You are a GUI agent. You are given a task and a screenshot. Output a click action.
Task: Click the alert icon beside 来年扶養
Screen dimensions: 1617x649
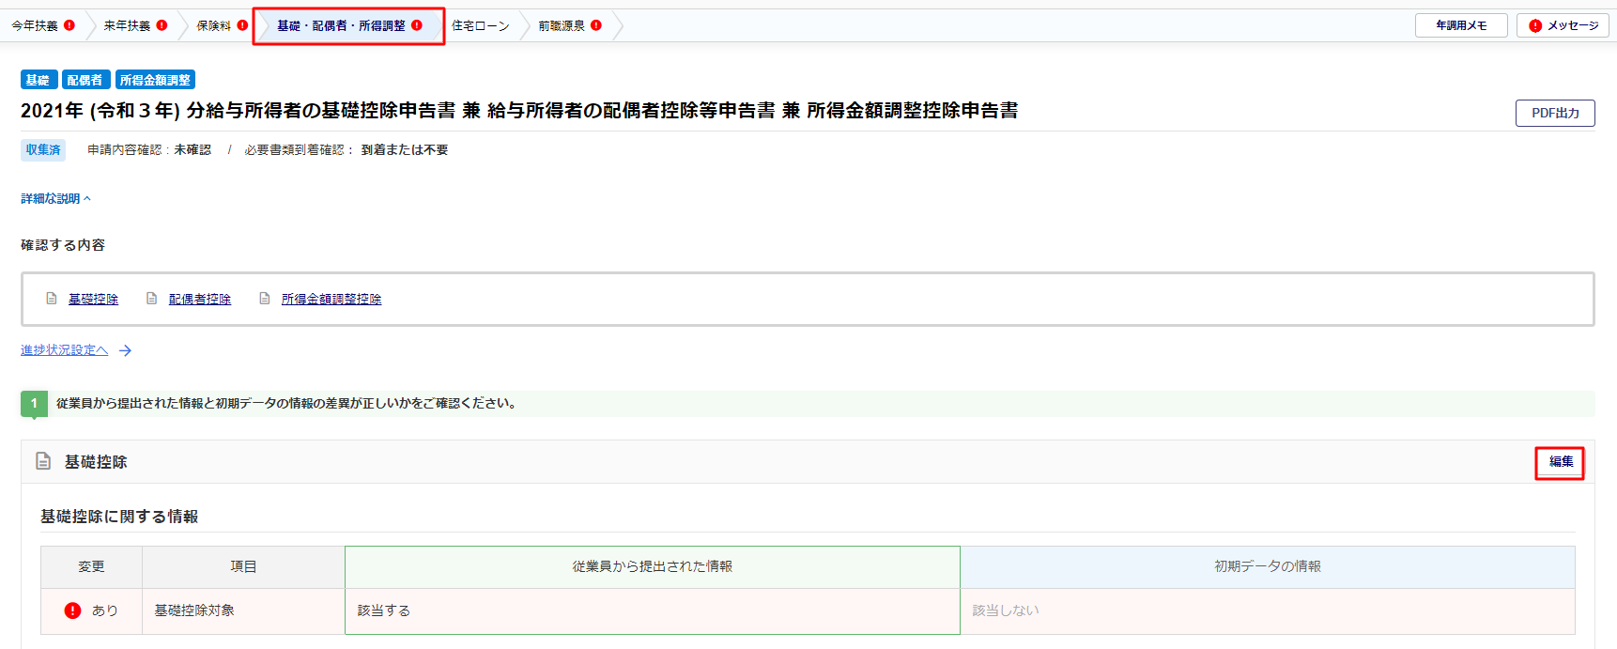pos(162,25)
